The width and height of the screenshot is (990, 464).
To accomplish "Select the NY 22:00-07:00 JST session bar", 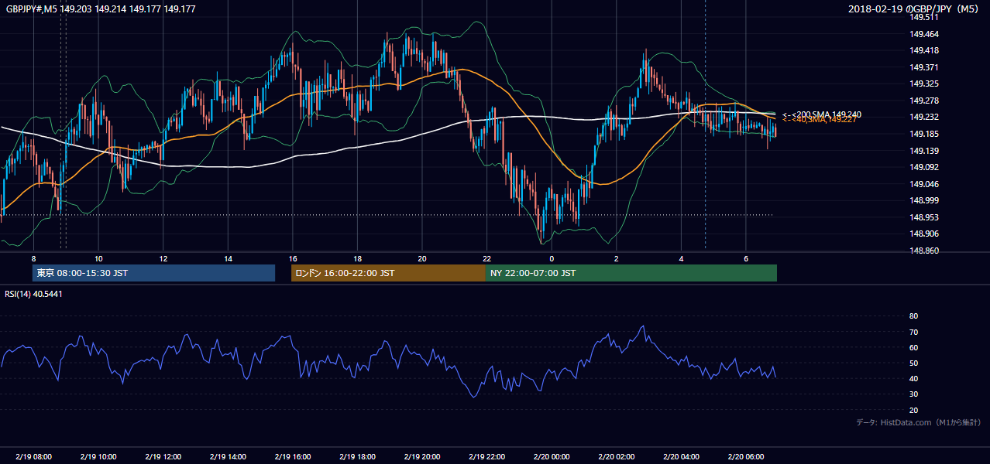I will (631, 273).
